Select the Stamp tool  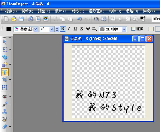[5, 112]
